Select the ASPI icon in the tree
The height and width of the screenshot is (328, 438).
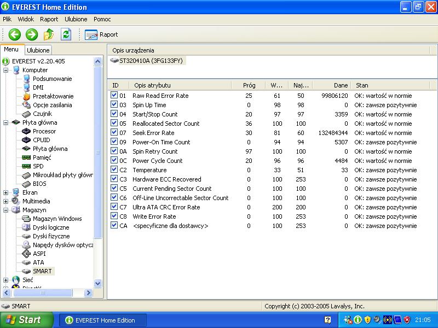click(x=26, y=254)
